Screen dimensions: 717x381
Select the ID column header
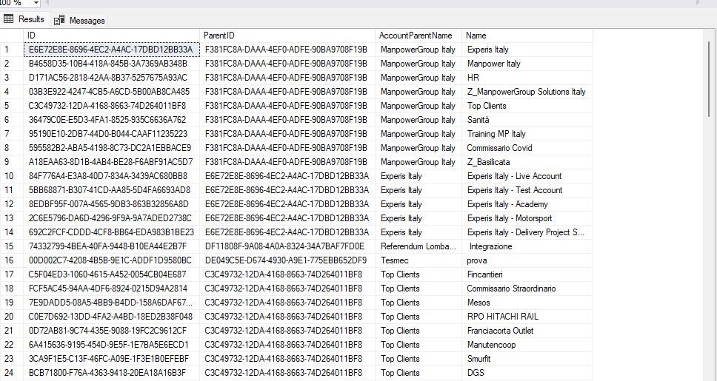coord(112,36)
